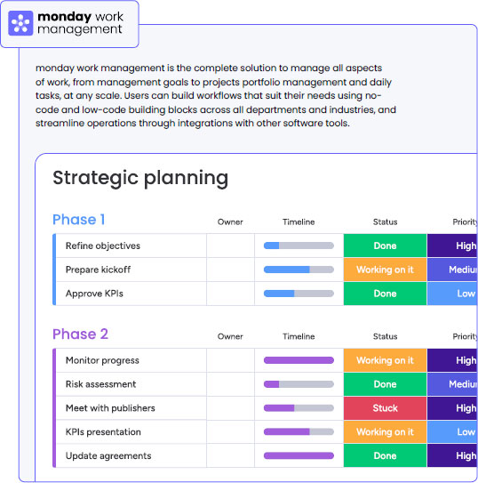Screen dimensions: 478x483
Task: Open the Refine objectives task
Action: coord(103,246)
